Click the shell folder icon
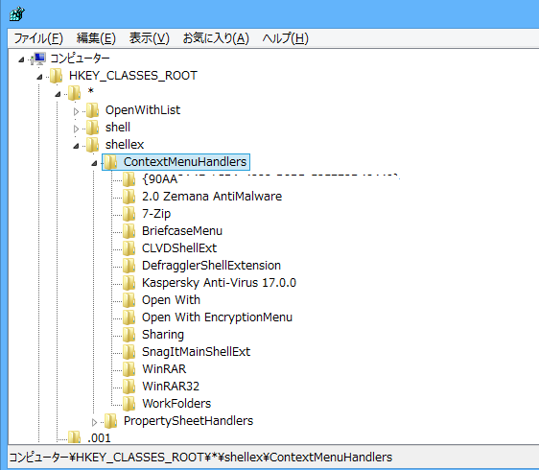This screenshot has width=539, height=470. tap(92, 128)
